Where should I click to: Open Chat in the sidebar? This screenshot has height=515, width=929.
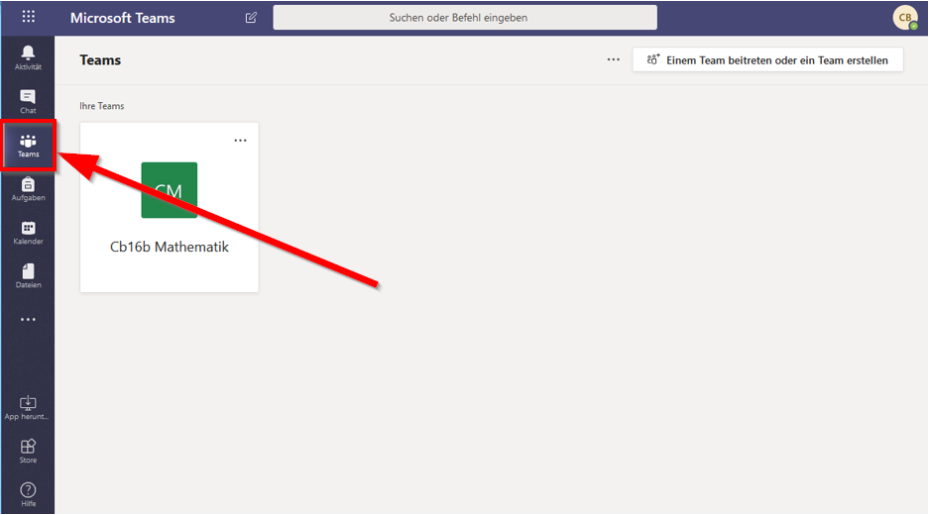coord(28,101)
